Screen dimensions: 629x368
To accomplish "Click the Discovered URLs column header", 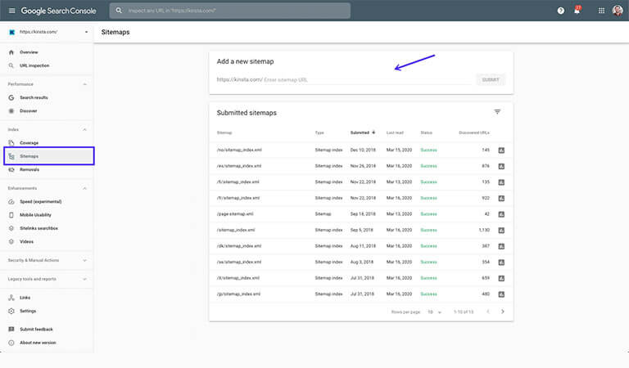I will coord(473,132).
